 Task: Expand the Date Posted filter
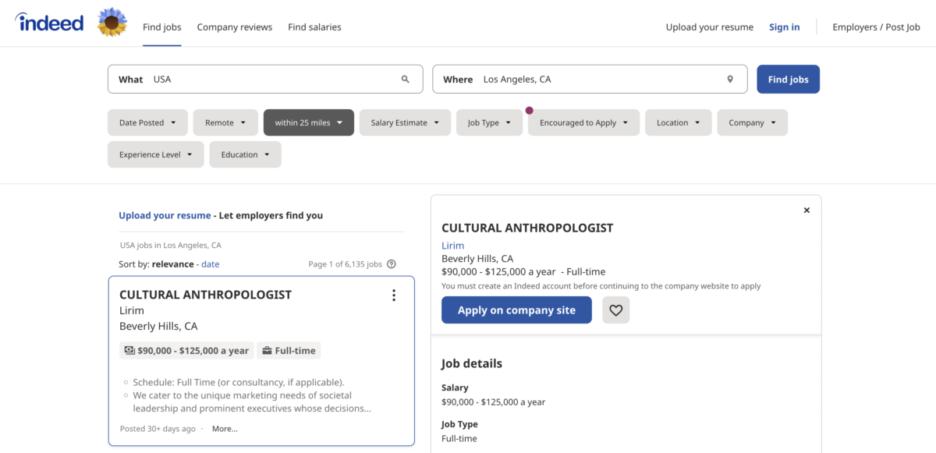[x=147, y=123]
